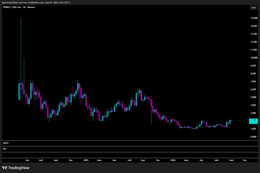Click the tallest teal candle wick reaching 15,000
The width and height of the screenshot is (260, 173).
[x=21, y=51]
